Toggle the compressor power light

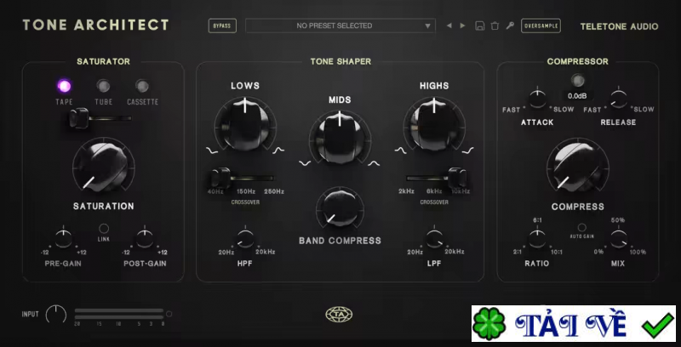(x=578, y=80)
